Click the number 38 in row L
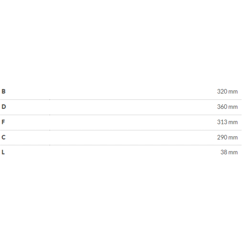 tap(224, 152)
